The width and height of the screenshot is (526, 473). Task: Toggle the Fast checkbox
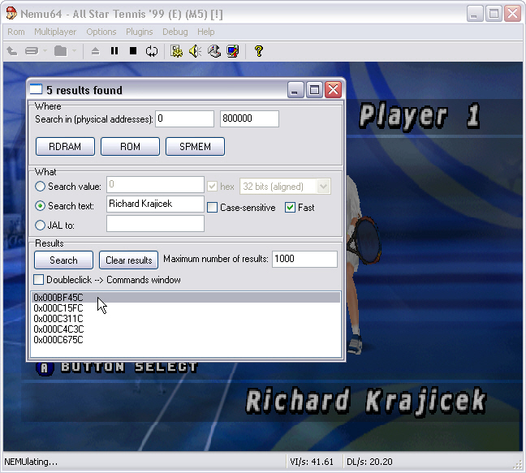click(x=290, y=208)
